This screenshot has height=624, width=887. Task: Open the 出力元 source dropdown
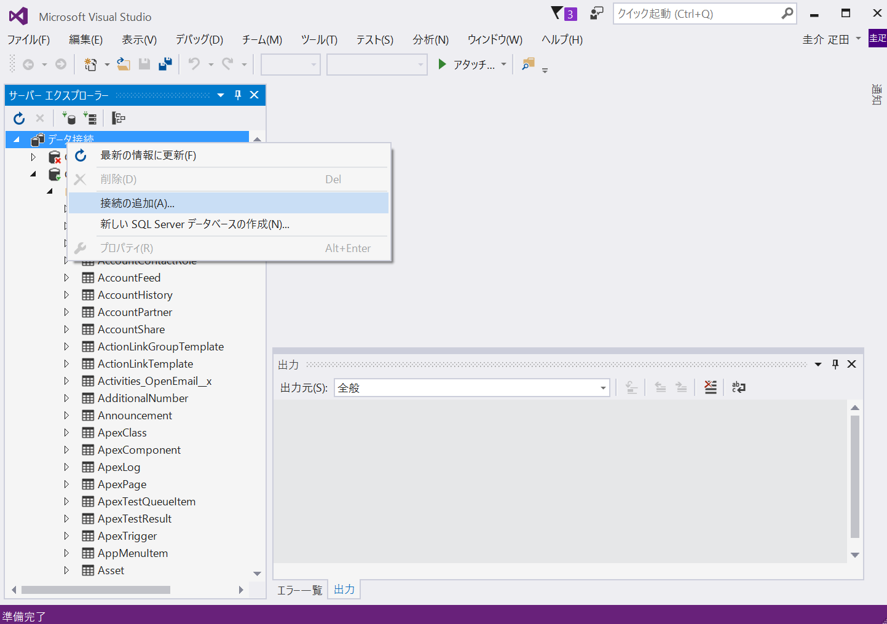pyautogui.click(x=603, y=387)
